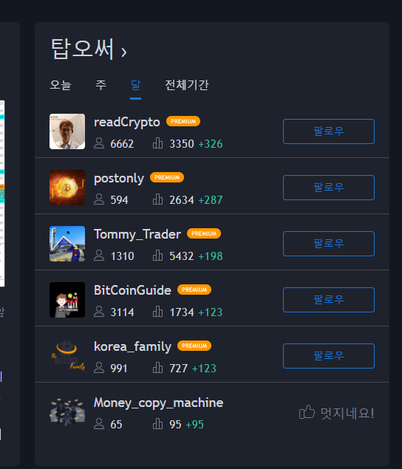
Task: Switch to the 주 tab
Action: (x=101, y=85)
